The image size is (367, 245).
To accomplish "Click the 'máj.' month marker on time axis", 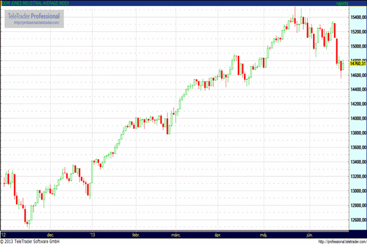I will (x=264, y=234).
